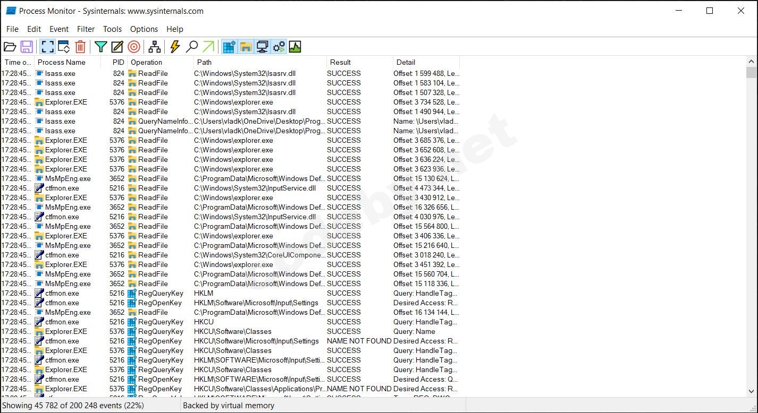Open the Tools menu
Viewport: 758px width, 413px height.
(x=112, y=29)
